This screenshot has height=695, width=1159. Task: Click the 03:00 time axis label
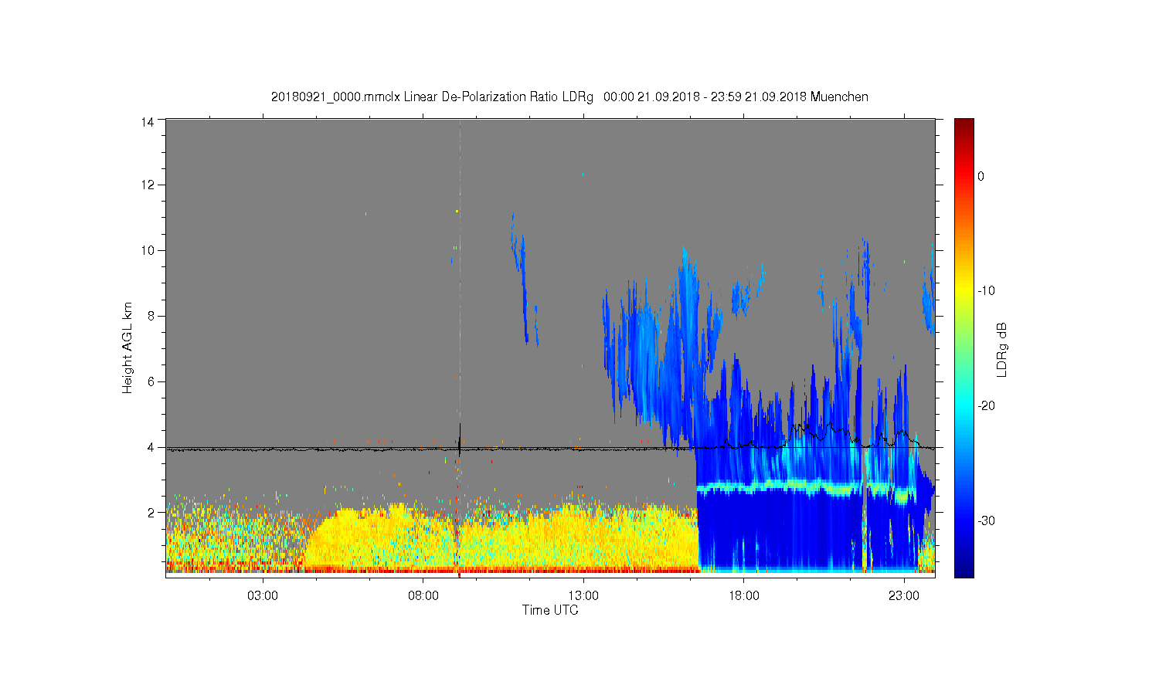coord(263,596)
